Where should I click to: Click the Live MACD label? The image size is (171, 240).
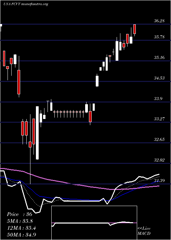pyautogui.click(x=144, y=231)
